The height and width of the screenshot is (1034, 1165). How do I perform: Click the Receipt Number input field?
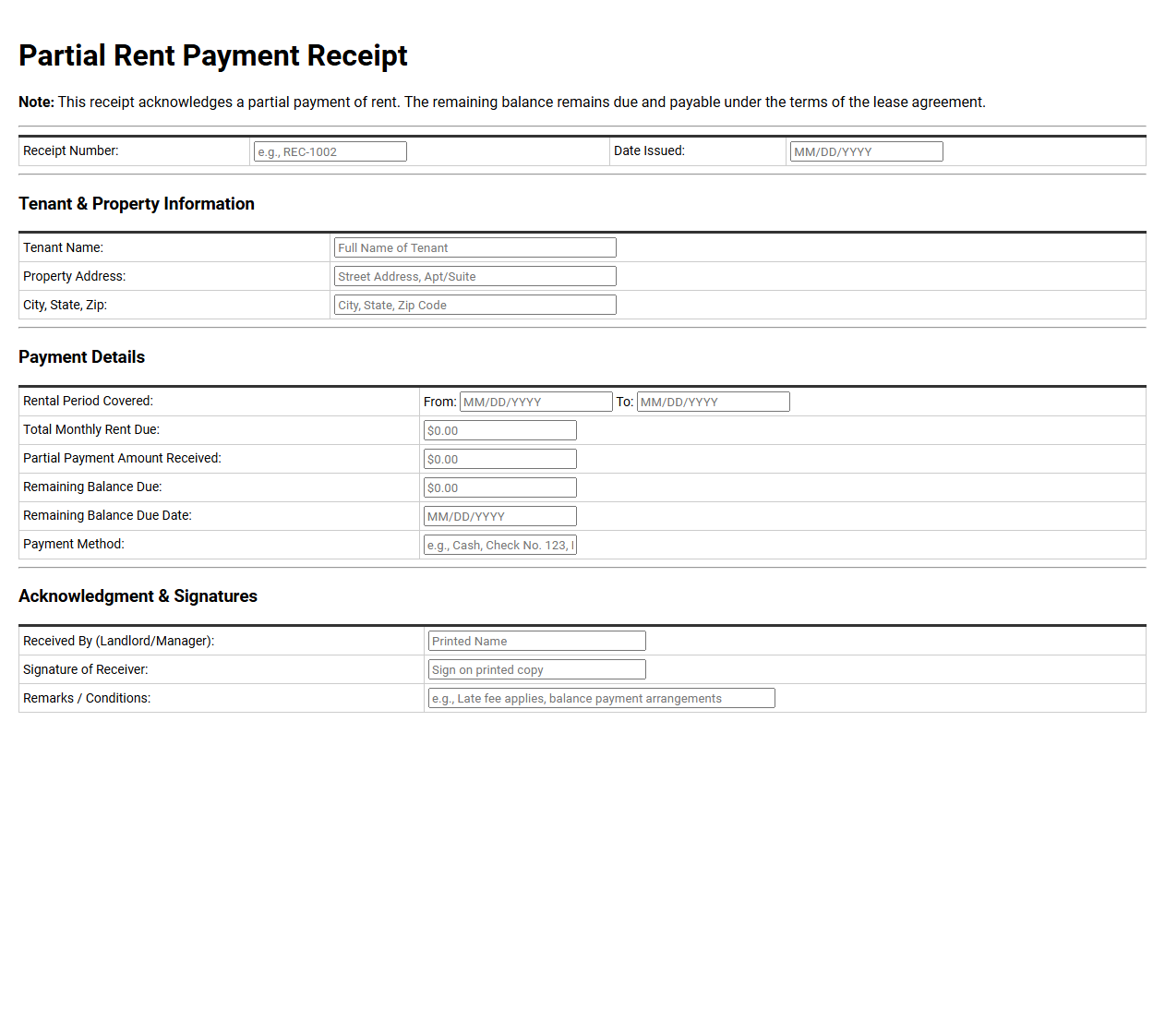tap(330, 151)
